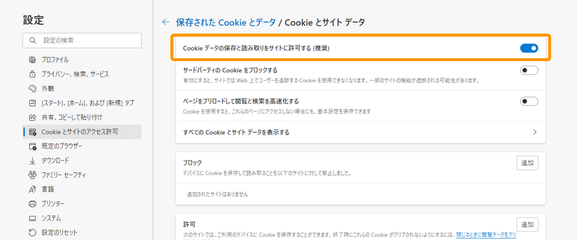
Task: Open the プリンター settings
Action: [53, 204]
